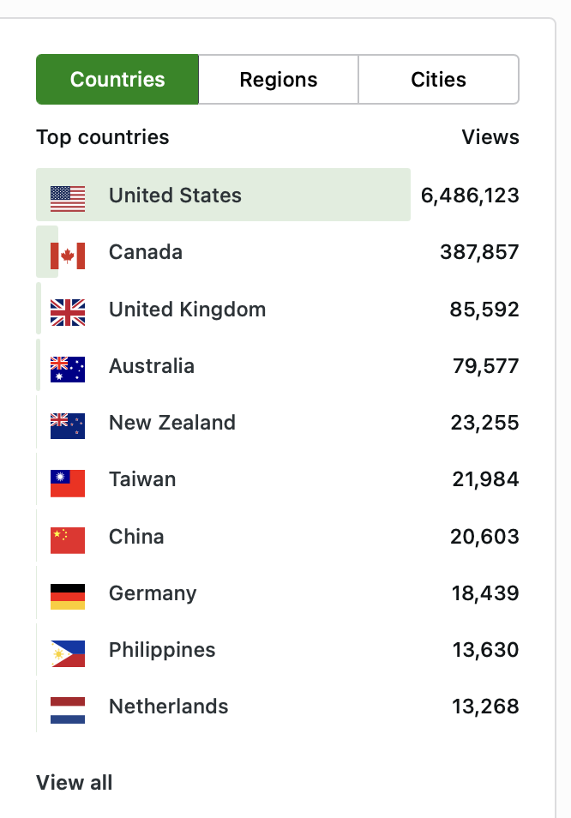This screenshot has width=571, height=818.
Task: Click the United Kingdom flag icon
Action: (68, 312)
